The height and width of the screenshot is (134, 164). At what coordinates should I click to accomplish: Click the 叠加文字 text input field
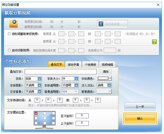[61, 72]
